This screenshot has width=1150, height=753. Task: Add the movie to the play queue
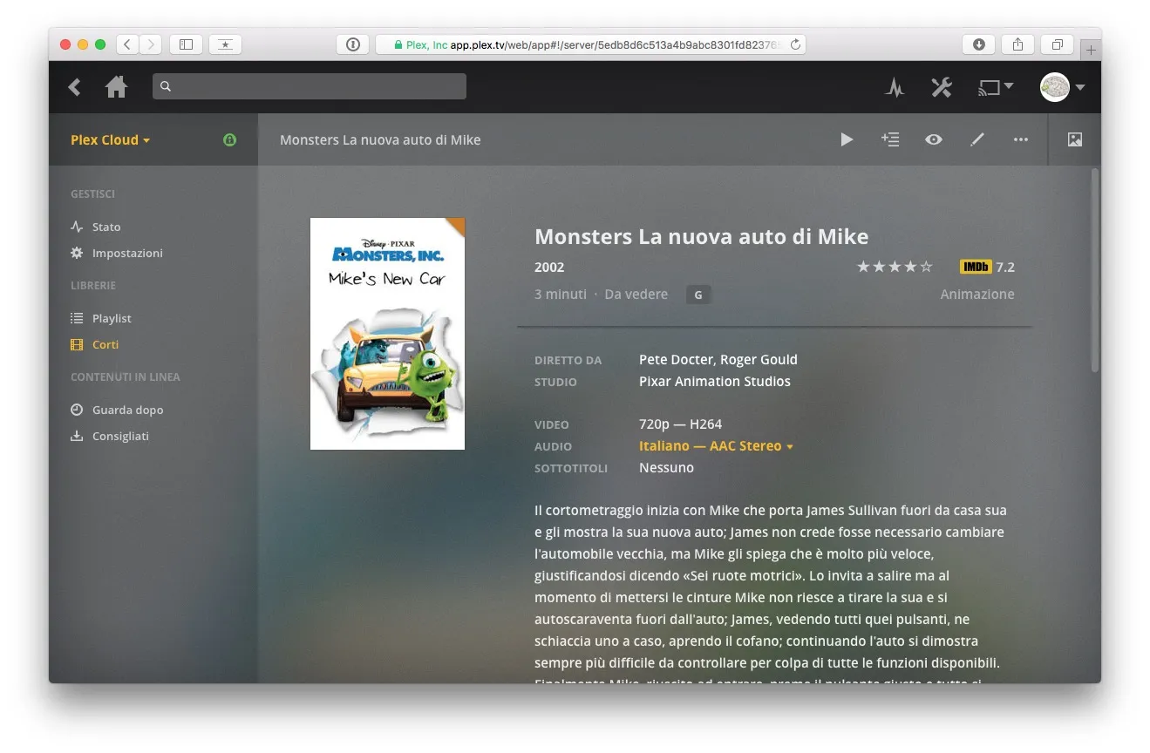click(890, 139)
